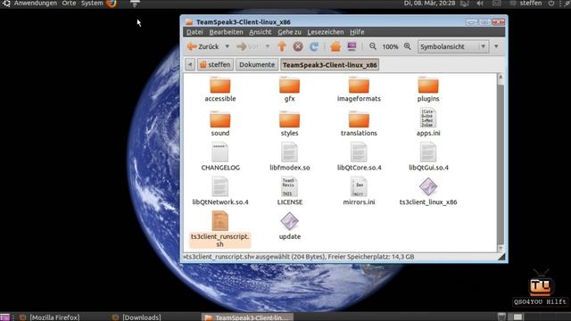571x321 pixels.
Task: Expand the toolbar overflow arrow
Action: tap(496, 46)
